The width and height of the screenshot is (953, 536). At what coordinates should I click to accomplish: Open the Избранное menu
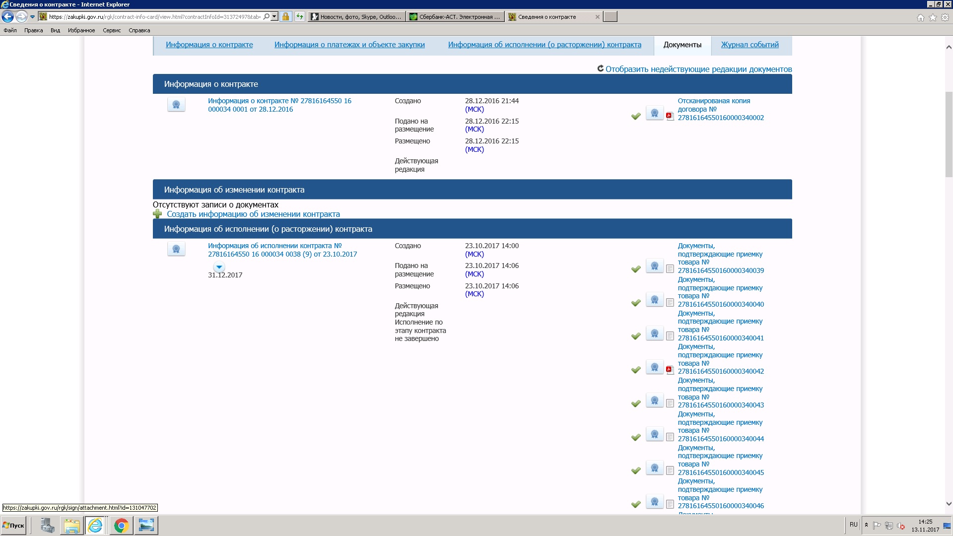click(x=81, y=30)
